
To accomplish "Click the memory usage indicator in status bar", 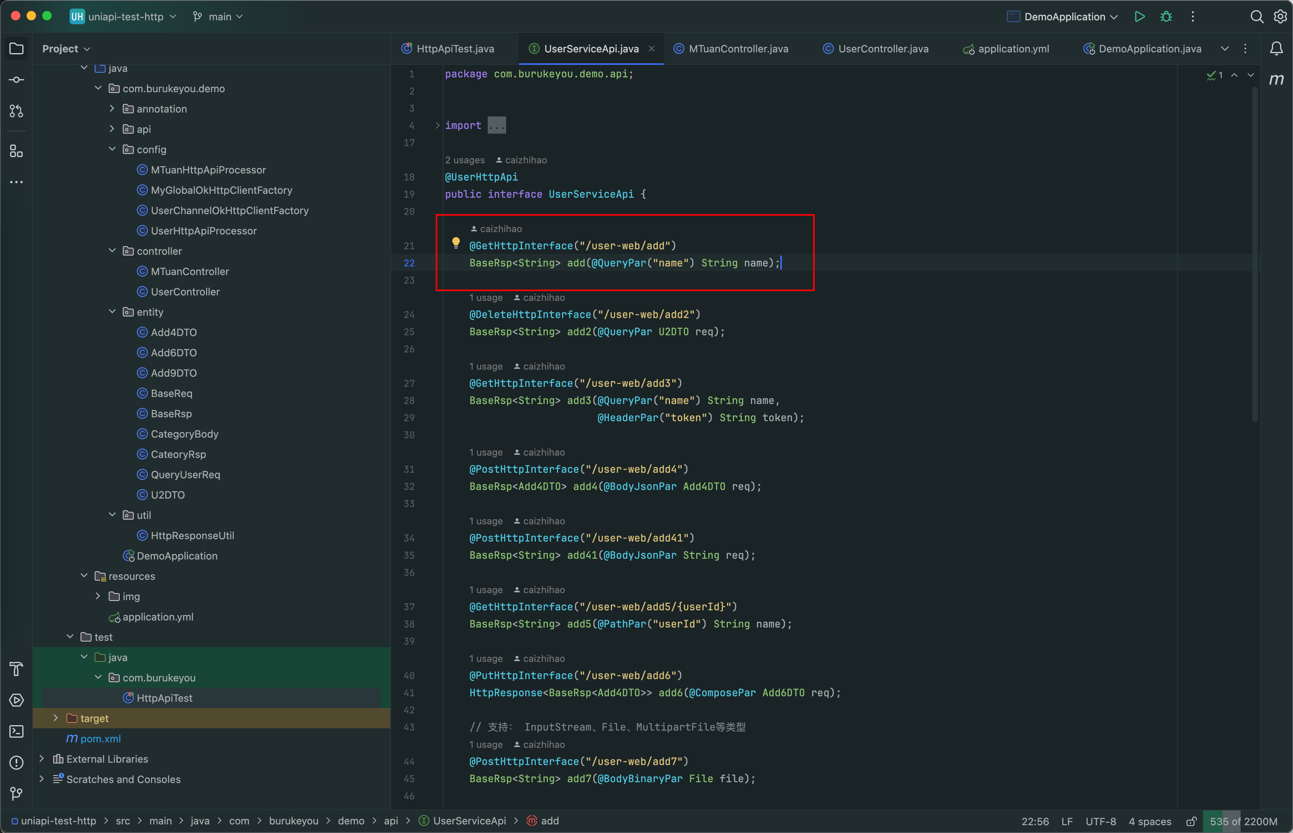I will pos(1243,821).
